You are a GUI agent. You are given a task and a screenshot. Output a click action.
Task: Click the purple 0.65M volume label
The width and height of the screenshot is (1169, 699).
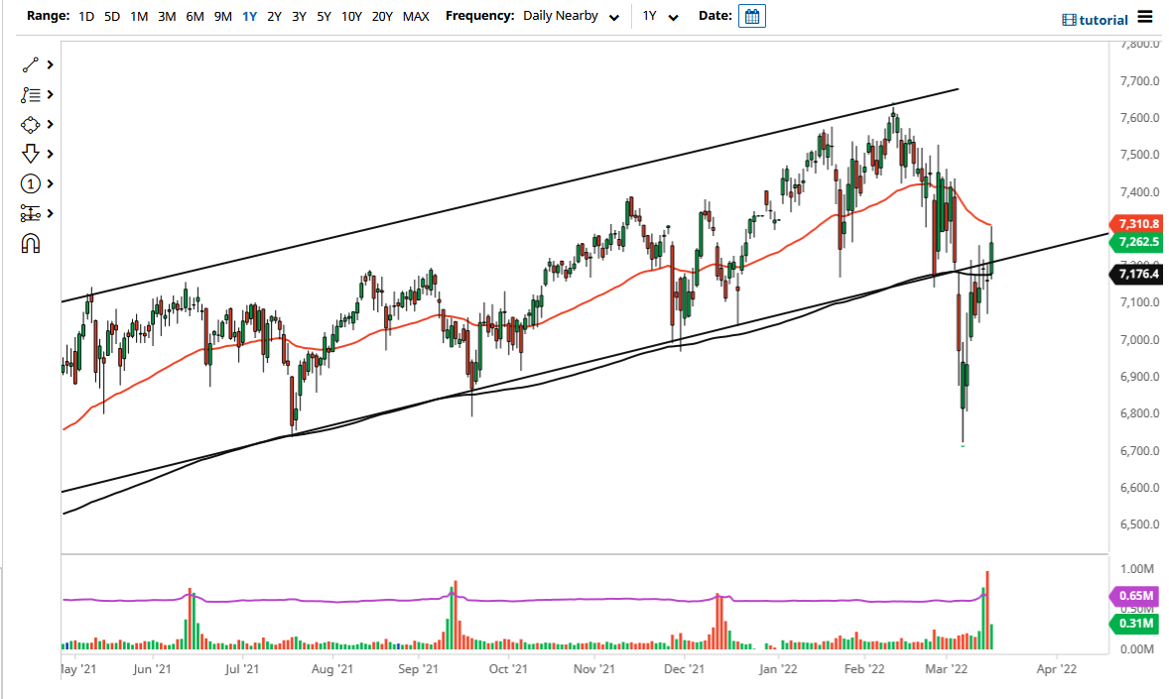coord(1133,596)
